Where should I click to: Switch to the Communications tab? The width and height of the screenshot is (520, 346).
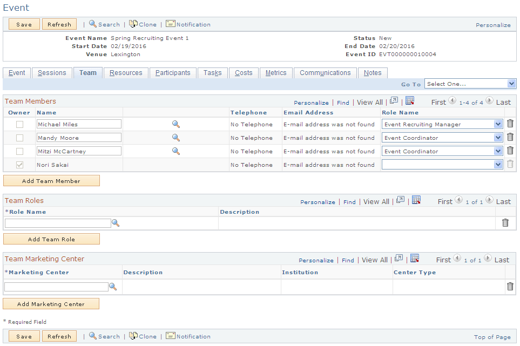coord(325,73)
